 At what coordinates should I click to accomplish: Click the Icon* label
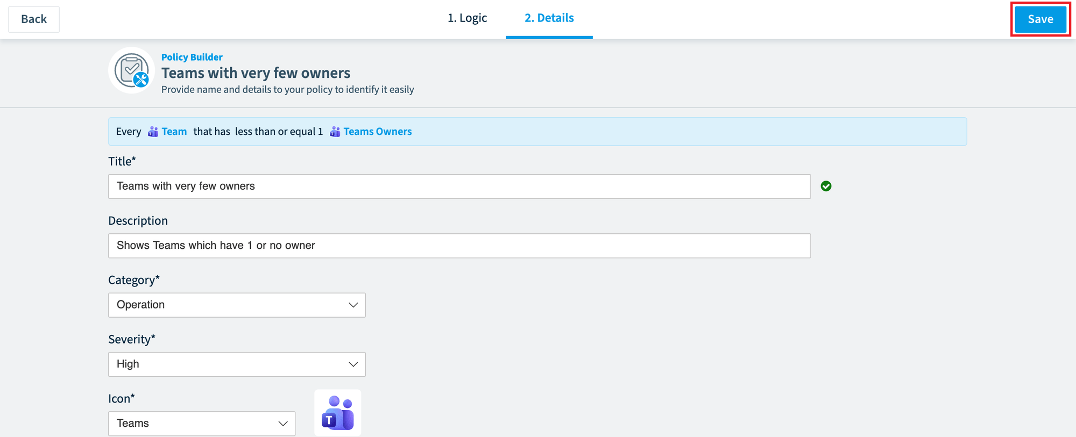tap(122, 398)
